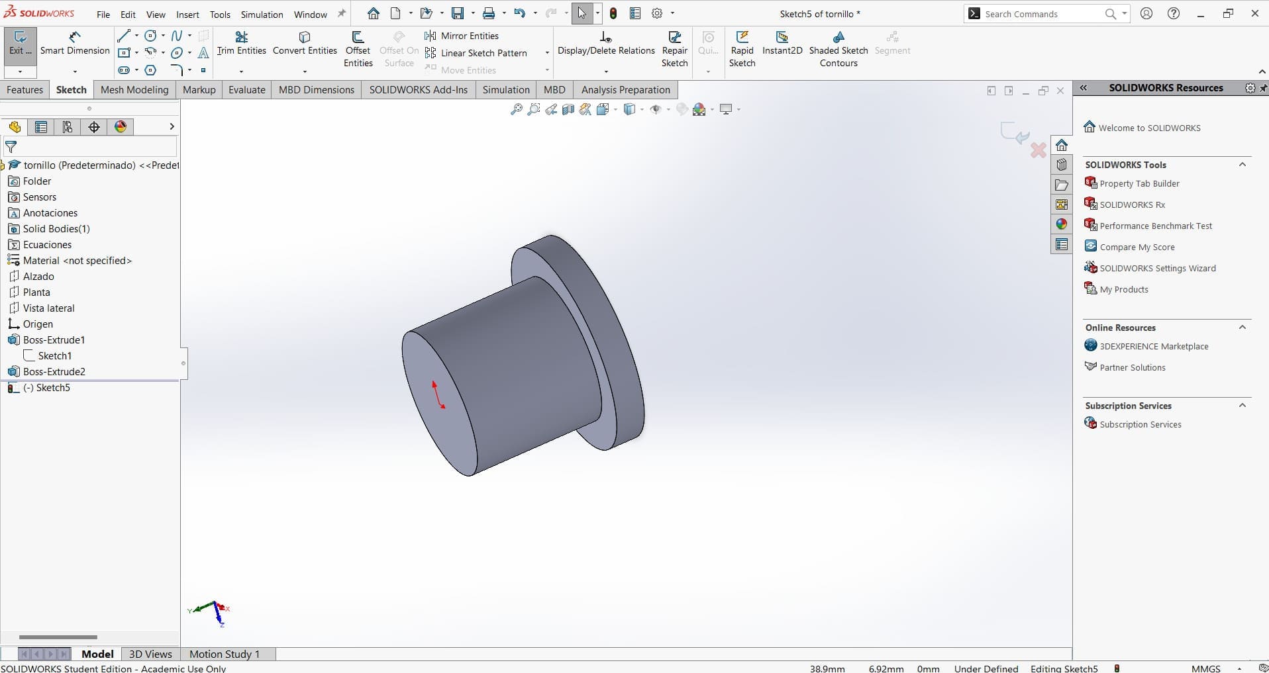Select the Circle sketch tool
The image size is (1269, 673).
pyautogui.click(x=151, y=36)
